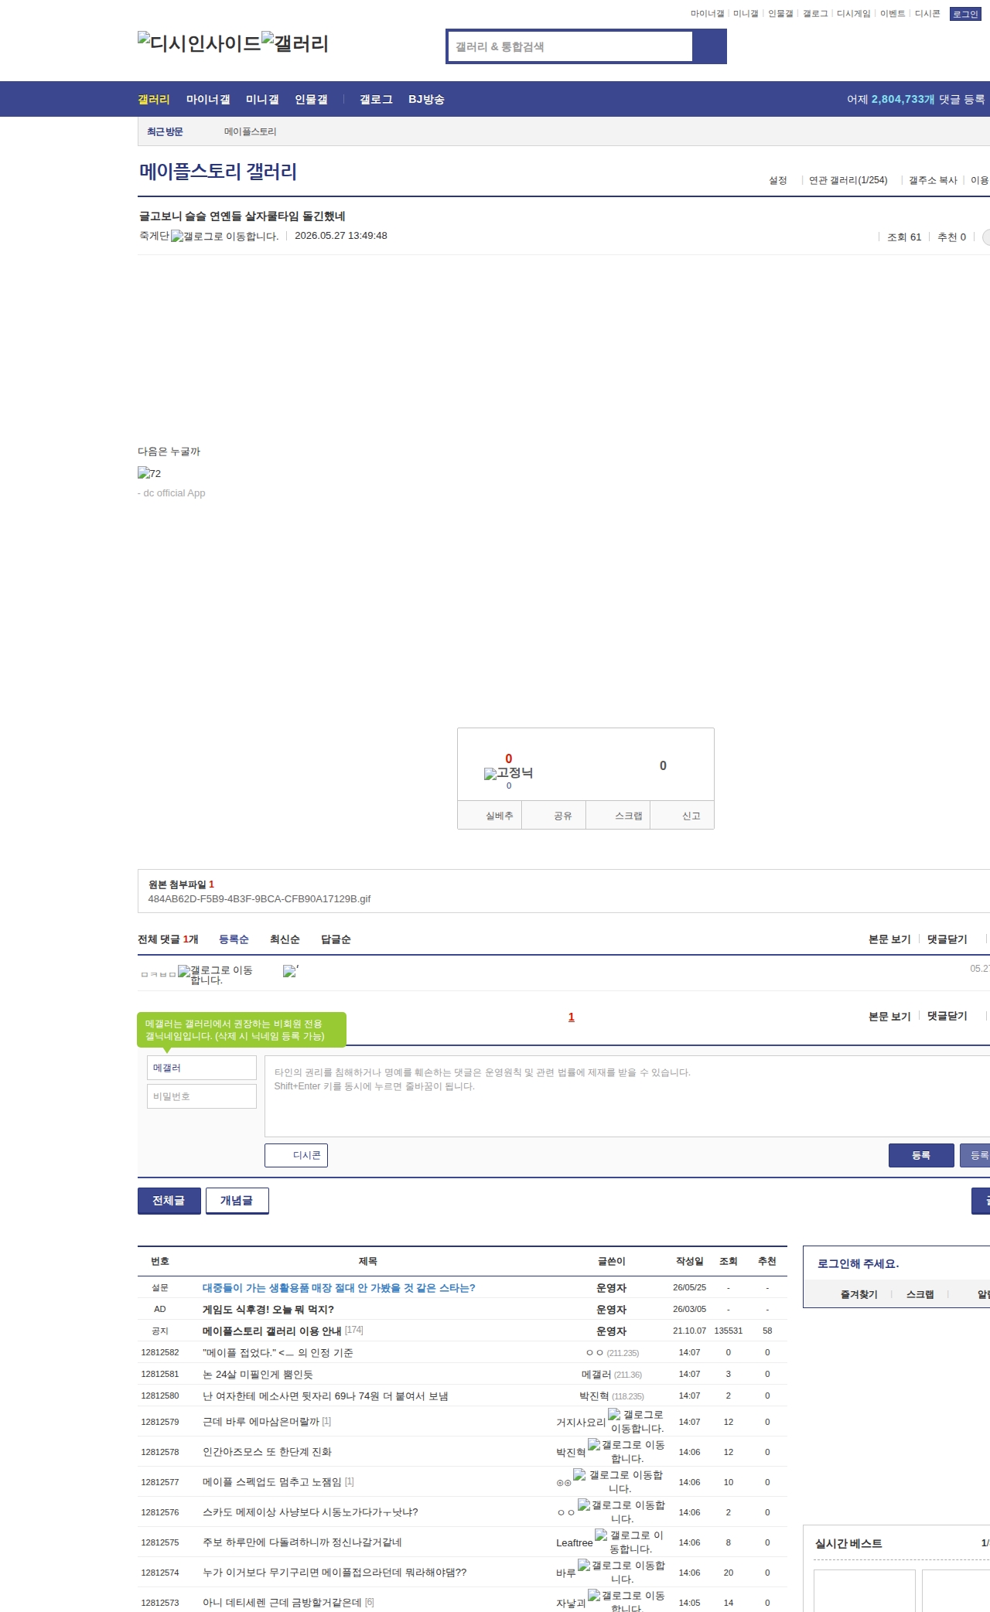This screenshot has width=990, height=1612.
Task: Click 실베추 under the recommend box
Action: click(x=490, y=815)
